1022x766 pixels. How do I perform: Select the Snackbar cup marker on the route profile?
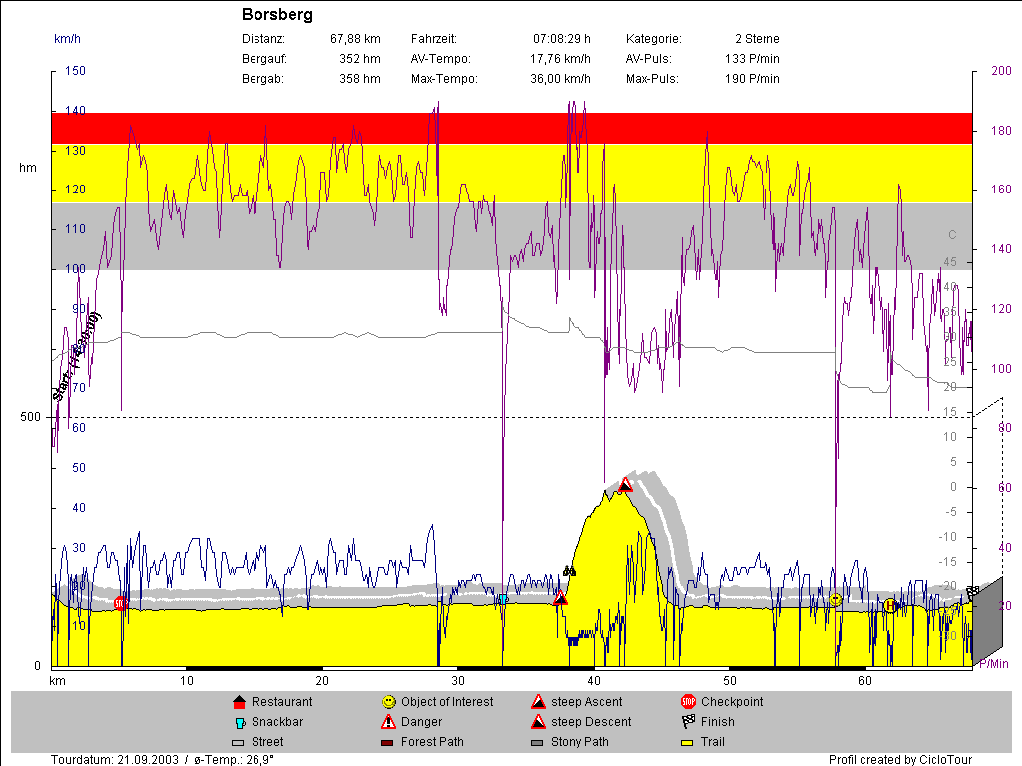[503, 599]
